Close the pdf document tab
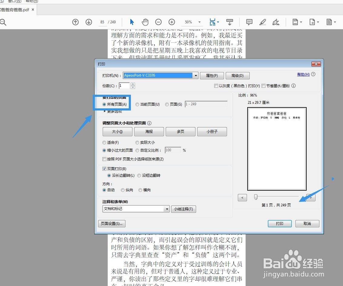Image resolution: width=343 pixels, height=286 pixels. click(33, 10)
